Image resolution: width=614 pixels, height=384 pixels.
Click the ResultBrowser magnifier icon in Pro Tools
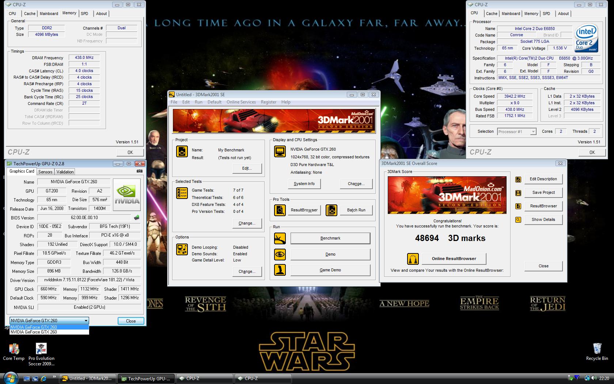pos(280,210)
